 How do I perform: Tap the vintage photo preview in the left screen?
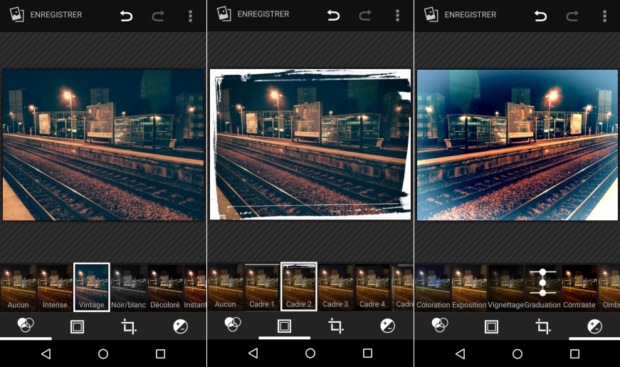103,145
